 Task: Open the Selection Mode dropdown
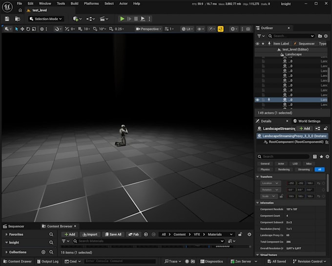[46, 19]
